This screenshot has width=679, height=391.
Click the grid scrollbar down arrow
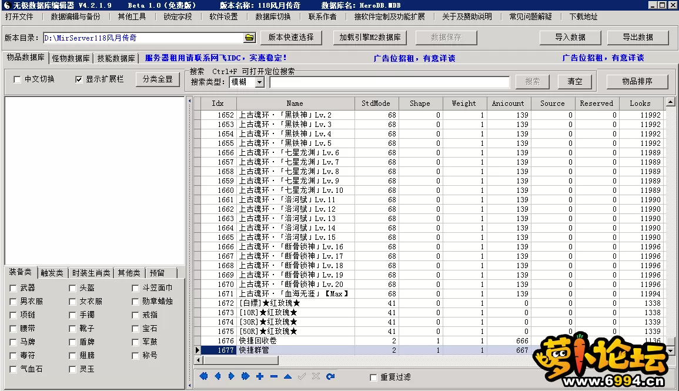670,351
